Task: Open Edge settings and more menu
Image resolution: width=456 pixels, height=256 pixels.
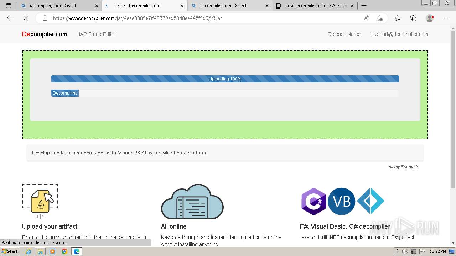Action: coord(446,18)
